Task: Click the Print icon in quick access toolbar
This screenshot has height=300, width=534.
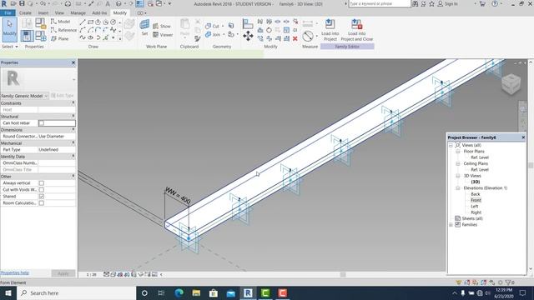Action: [x=68, y=3]
